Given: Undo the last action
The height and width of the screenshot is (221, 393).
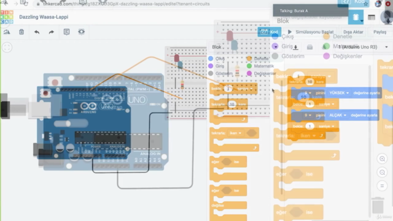Looking at the screenshot, I should point(37,32).
